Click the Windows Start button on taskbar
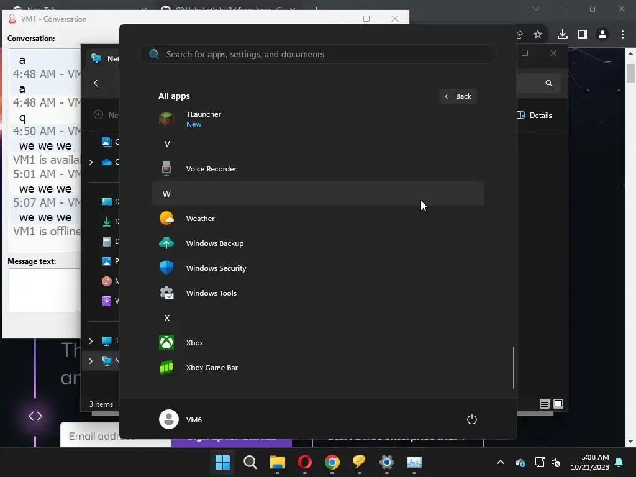Viewport: 636px width, 477px height. point(222,462)
